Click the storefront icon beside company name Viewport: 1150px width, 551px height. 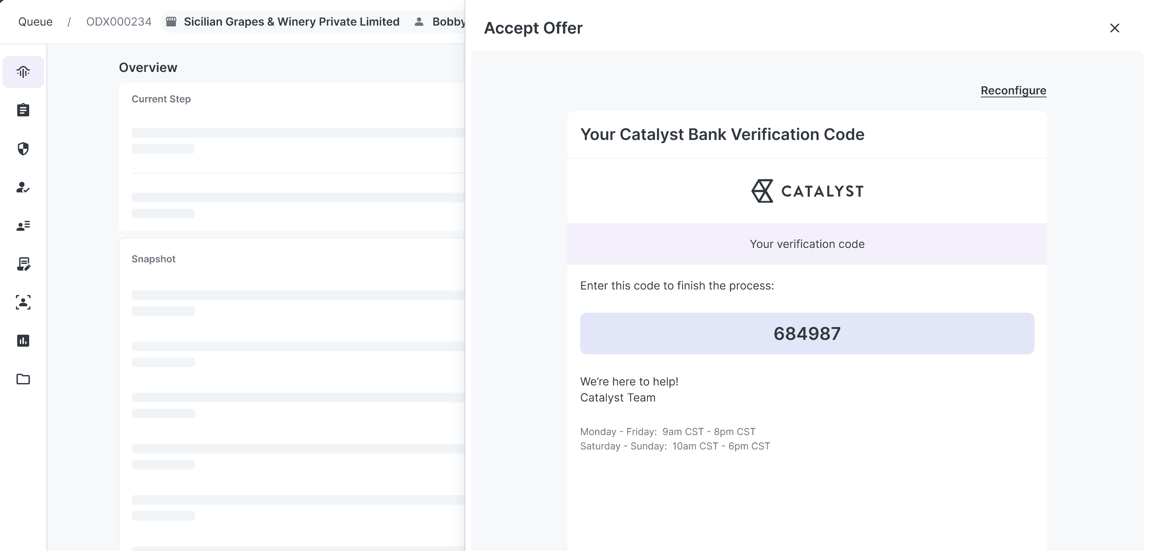172,22
